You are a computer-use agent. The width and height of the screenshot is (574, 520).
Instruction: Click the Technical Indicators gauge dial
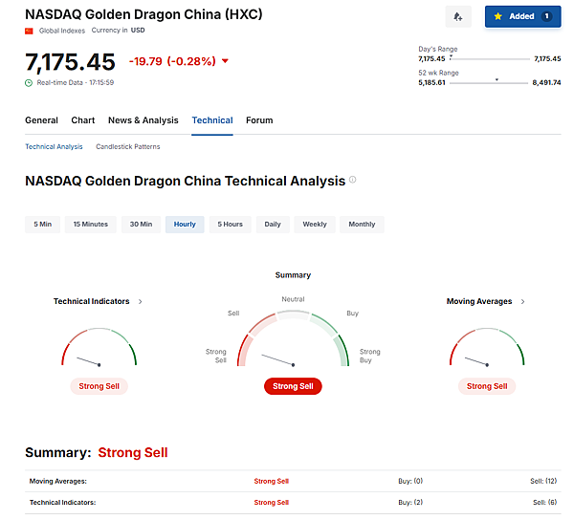tap(99, 349)
